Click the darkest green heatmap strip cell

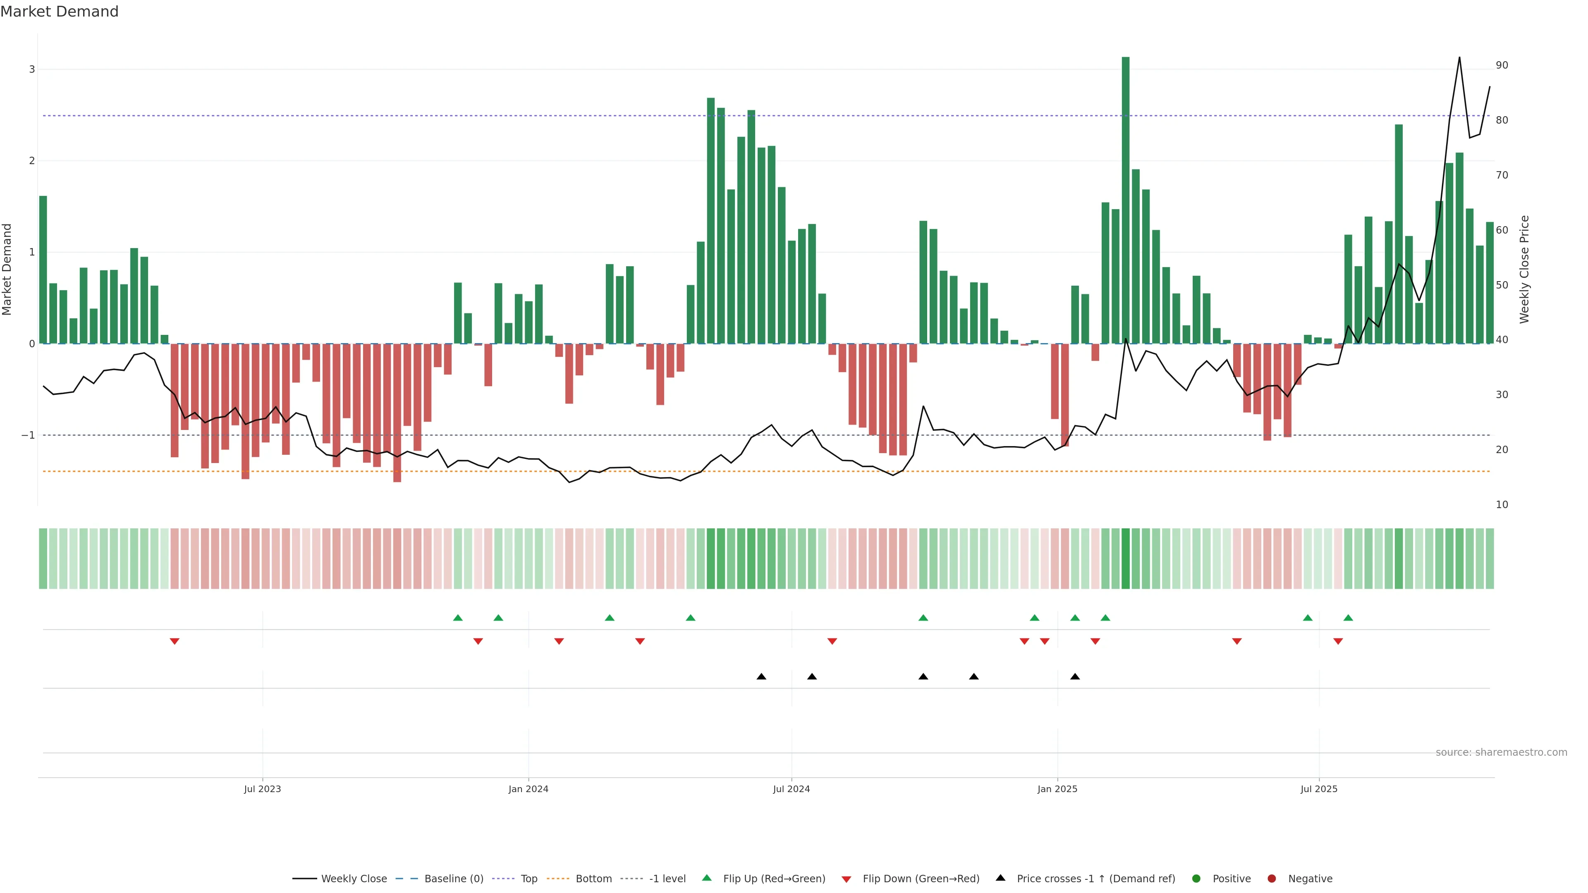1126,559
